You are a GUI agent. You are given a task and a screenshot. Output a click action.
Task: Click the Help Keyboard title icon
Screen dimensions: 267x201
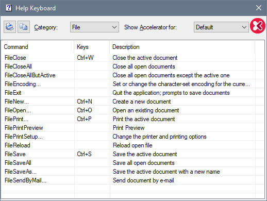9,8
